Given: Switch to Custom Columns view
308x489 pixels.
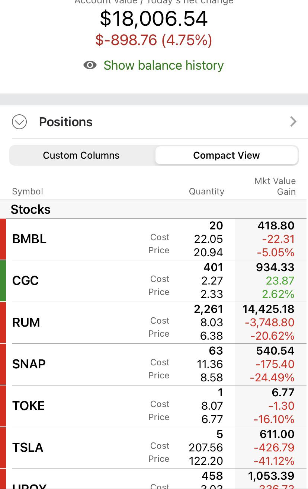Looking at the screenshot, I should coord(81,155).
